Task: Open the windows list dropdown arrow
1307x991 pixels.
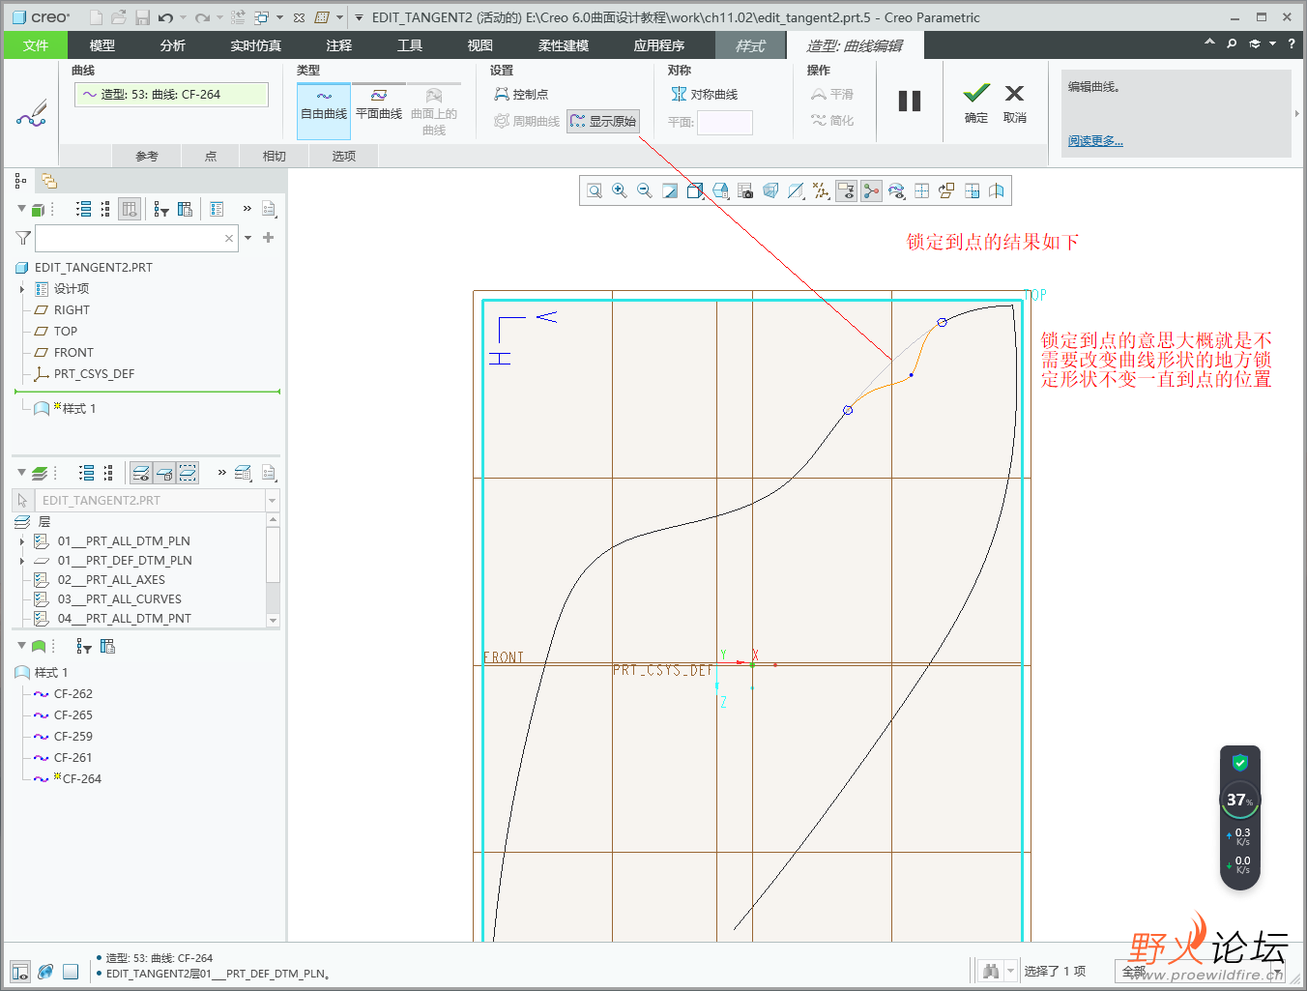Action: coord(279,17)
